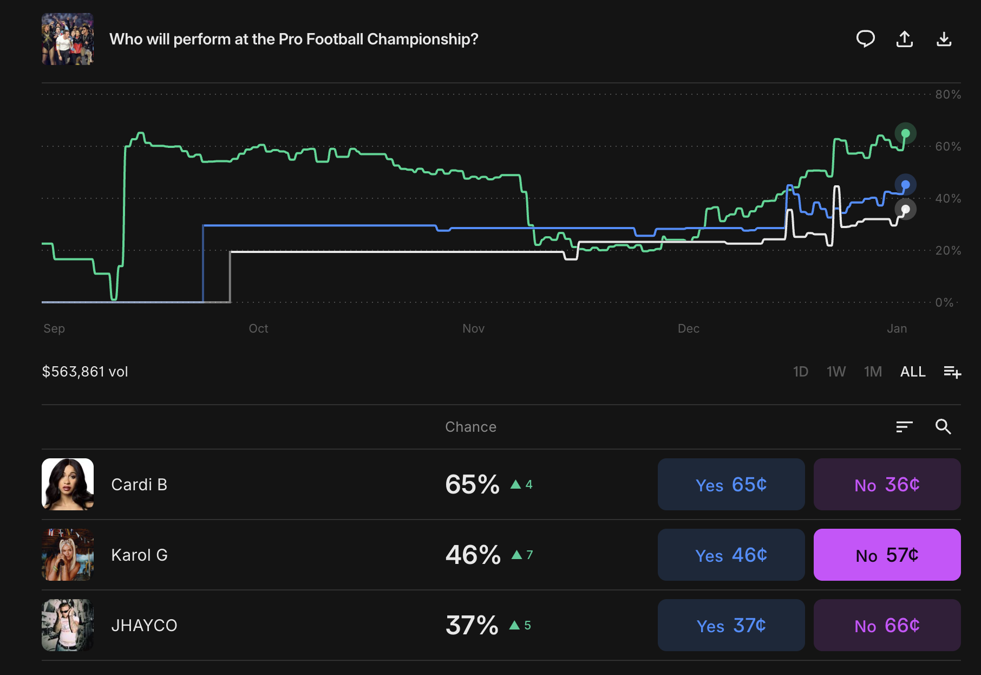This screenshot has width=981, height=675.
Task: Open the Karol G outcome row
Action: pyautogui.click(x=325, y=555)
